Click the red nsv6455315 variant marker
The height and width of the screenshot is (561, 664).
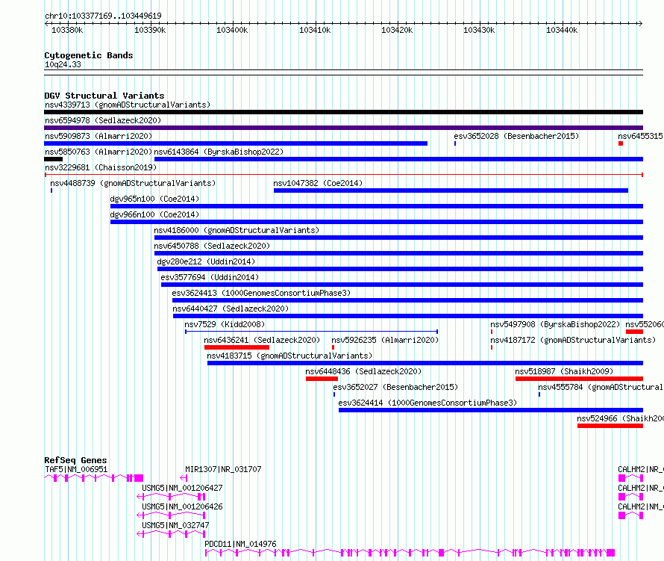(x=621, y=143)
